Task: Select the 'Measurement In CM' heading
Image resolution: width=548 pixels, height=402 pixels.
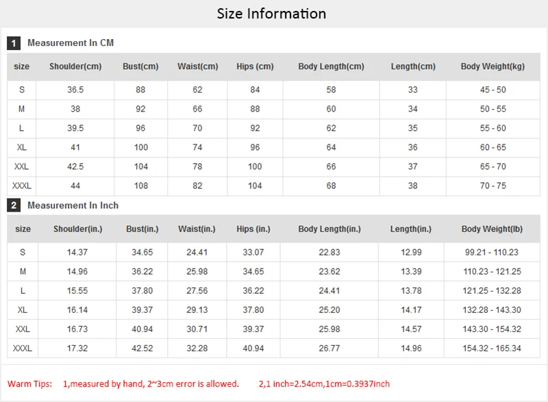Action: point(71,43)
